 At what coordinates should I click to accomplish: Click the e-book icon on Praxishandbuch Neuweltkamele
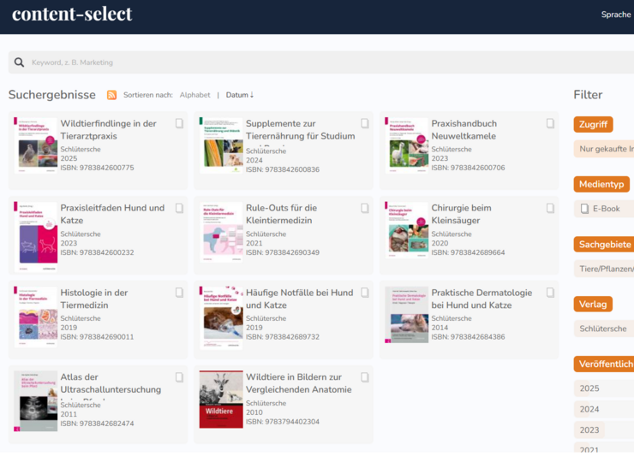tap(550, 123)
